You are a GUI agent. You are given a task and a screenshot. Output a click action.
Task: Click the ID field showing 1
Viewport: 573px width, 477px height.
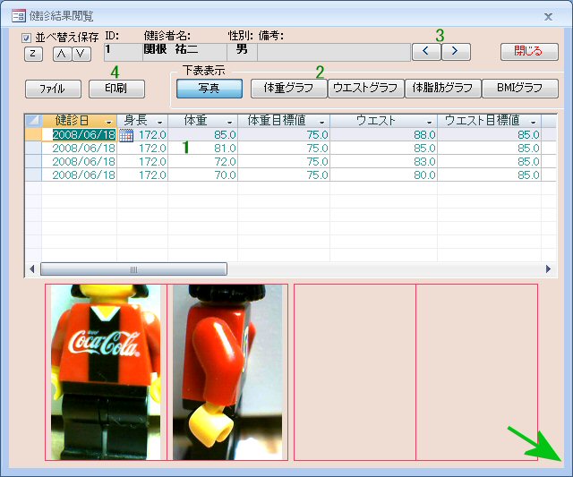(124, 52)
